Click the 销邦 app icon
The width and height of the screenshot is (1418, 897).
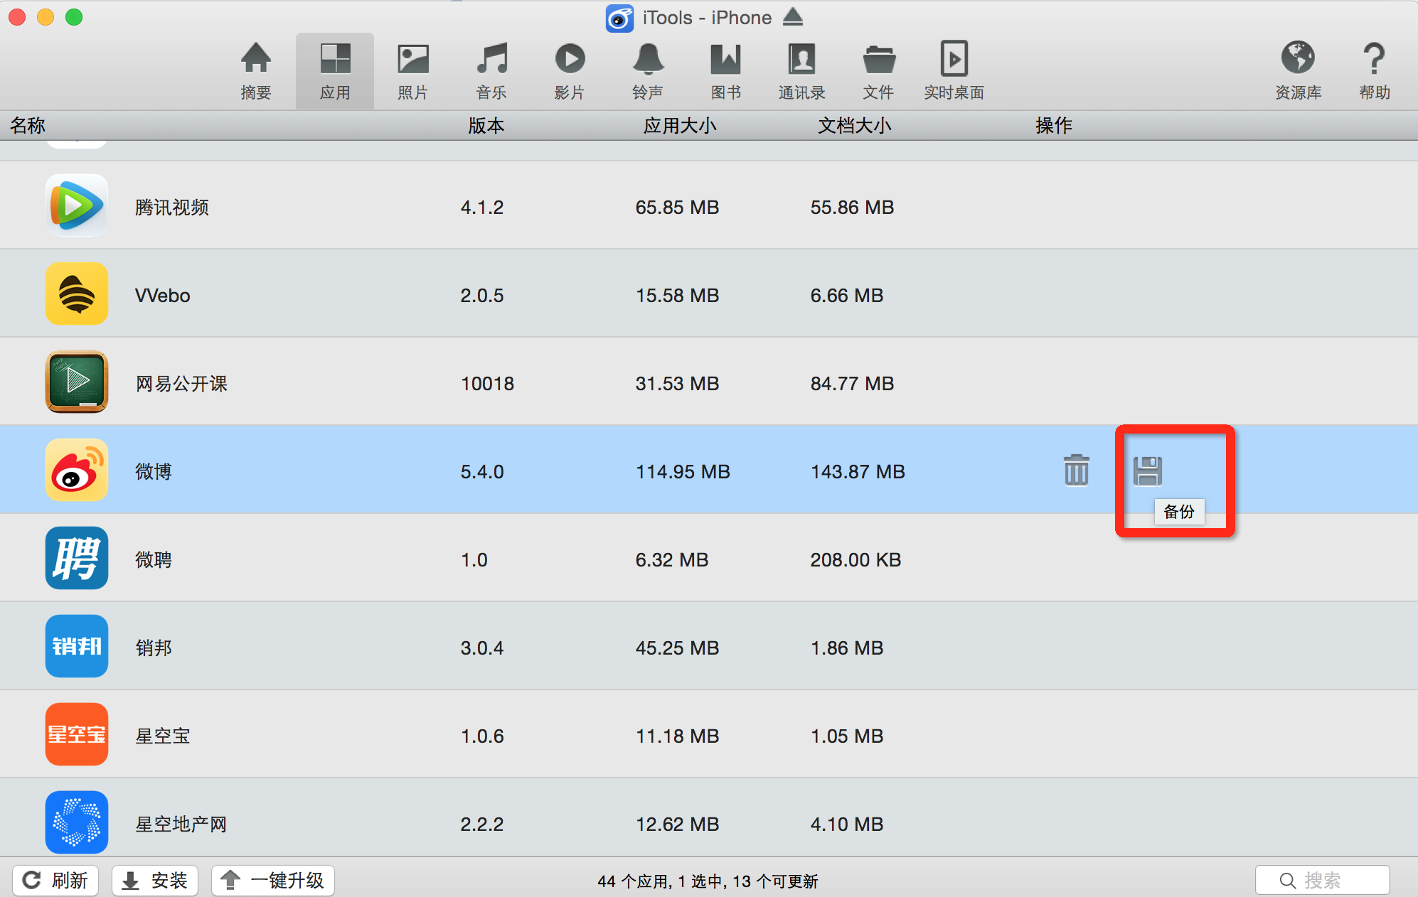(77, 646)
